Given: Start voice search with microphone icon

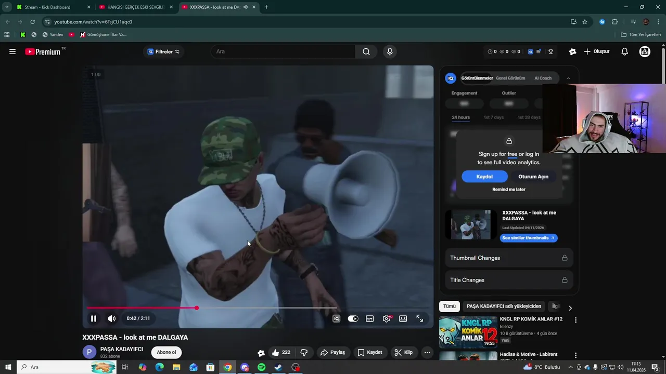Looking at the screenshot, I should point(390,51).
